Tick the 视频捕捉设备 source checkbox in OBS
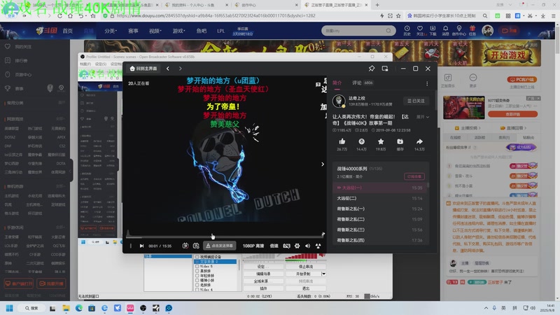Screen dimensions: 560x315 pos(197,257)
